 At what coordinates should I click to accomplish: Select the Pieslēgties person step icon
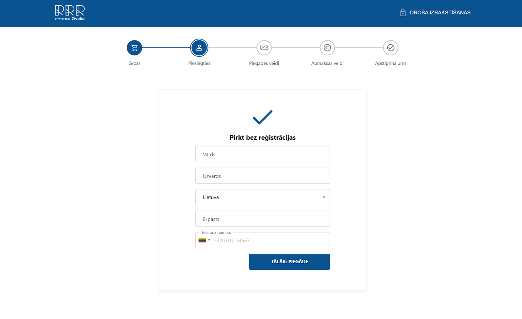pos(199,48)
